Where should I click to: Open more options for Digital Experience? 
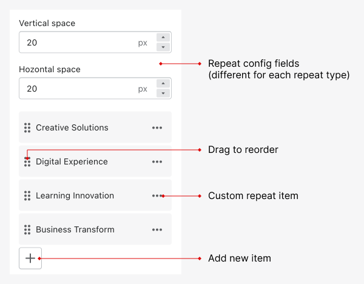coord(157,161)
